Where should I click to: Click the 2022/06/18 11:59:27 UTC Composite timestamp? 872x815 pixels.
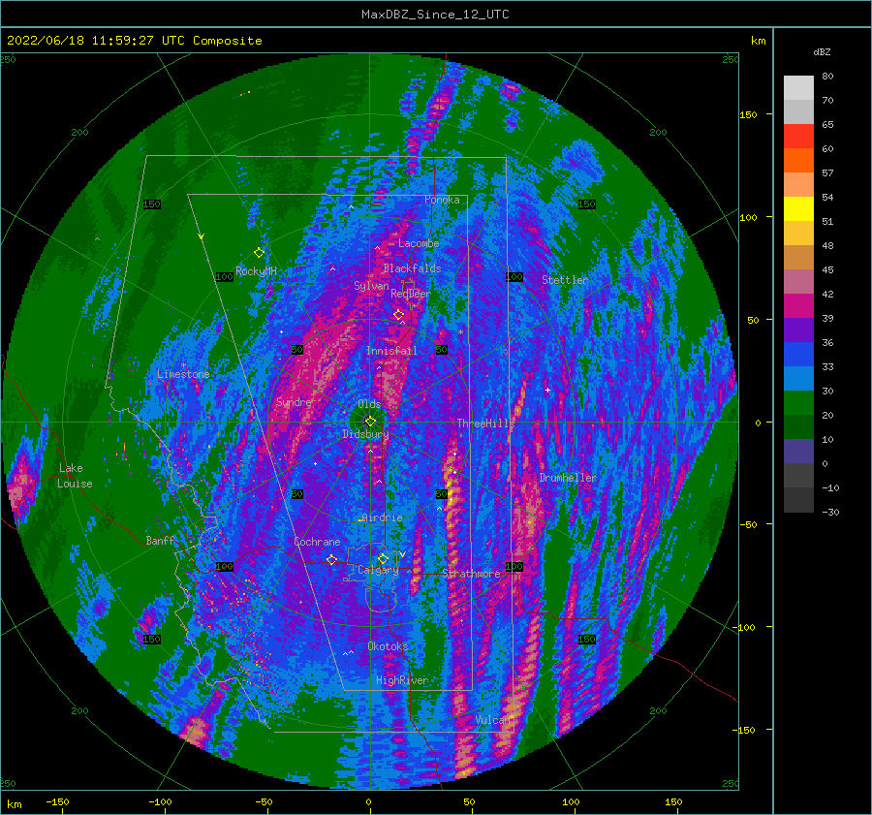(x=134, y=41)
